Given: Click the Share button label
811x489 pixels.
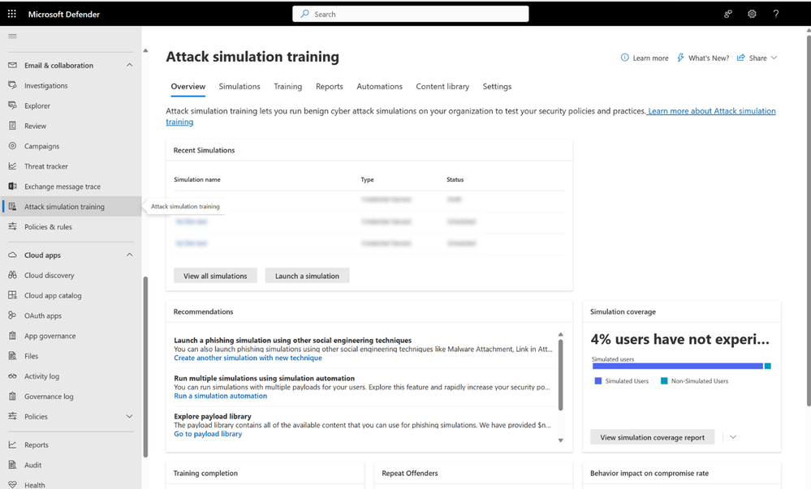Looking at the screenshot, I should [x=757, y=58].
